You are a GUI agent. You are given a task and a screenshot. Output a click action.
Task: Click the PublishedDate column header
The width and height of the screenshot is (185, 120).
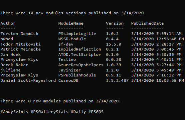(147, 23)
